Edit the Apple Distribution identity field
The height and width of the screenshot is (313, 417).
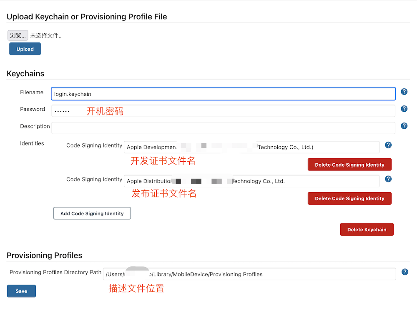251,181
